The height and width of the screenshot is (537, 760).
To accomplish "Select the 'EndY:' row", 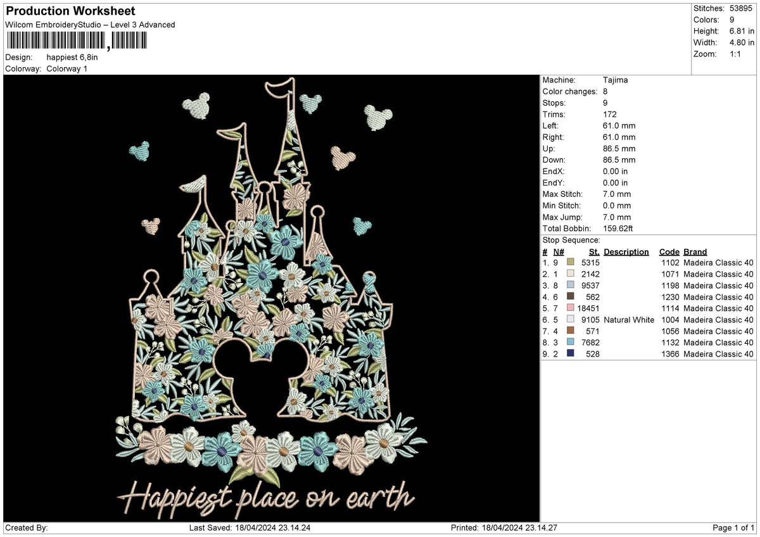I will click(x=586, y=183).
